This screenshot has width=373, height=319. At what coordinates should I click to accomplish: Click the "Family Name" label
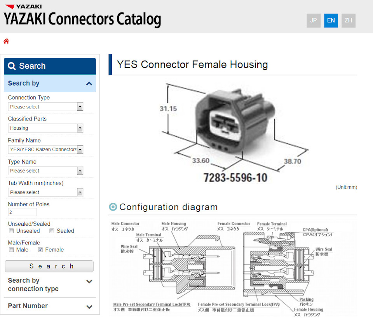tap(24, 140)
